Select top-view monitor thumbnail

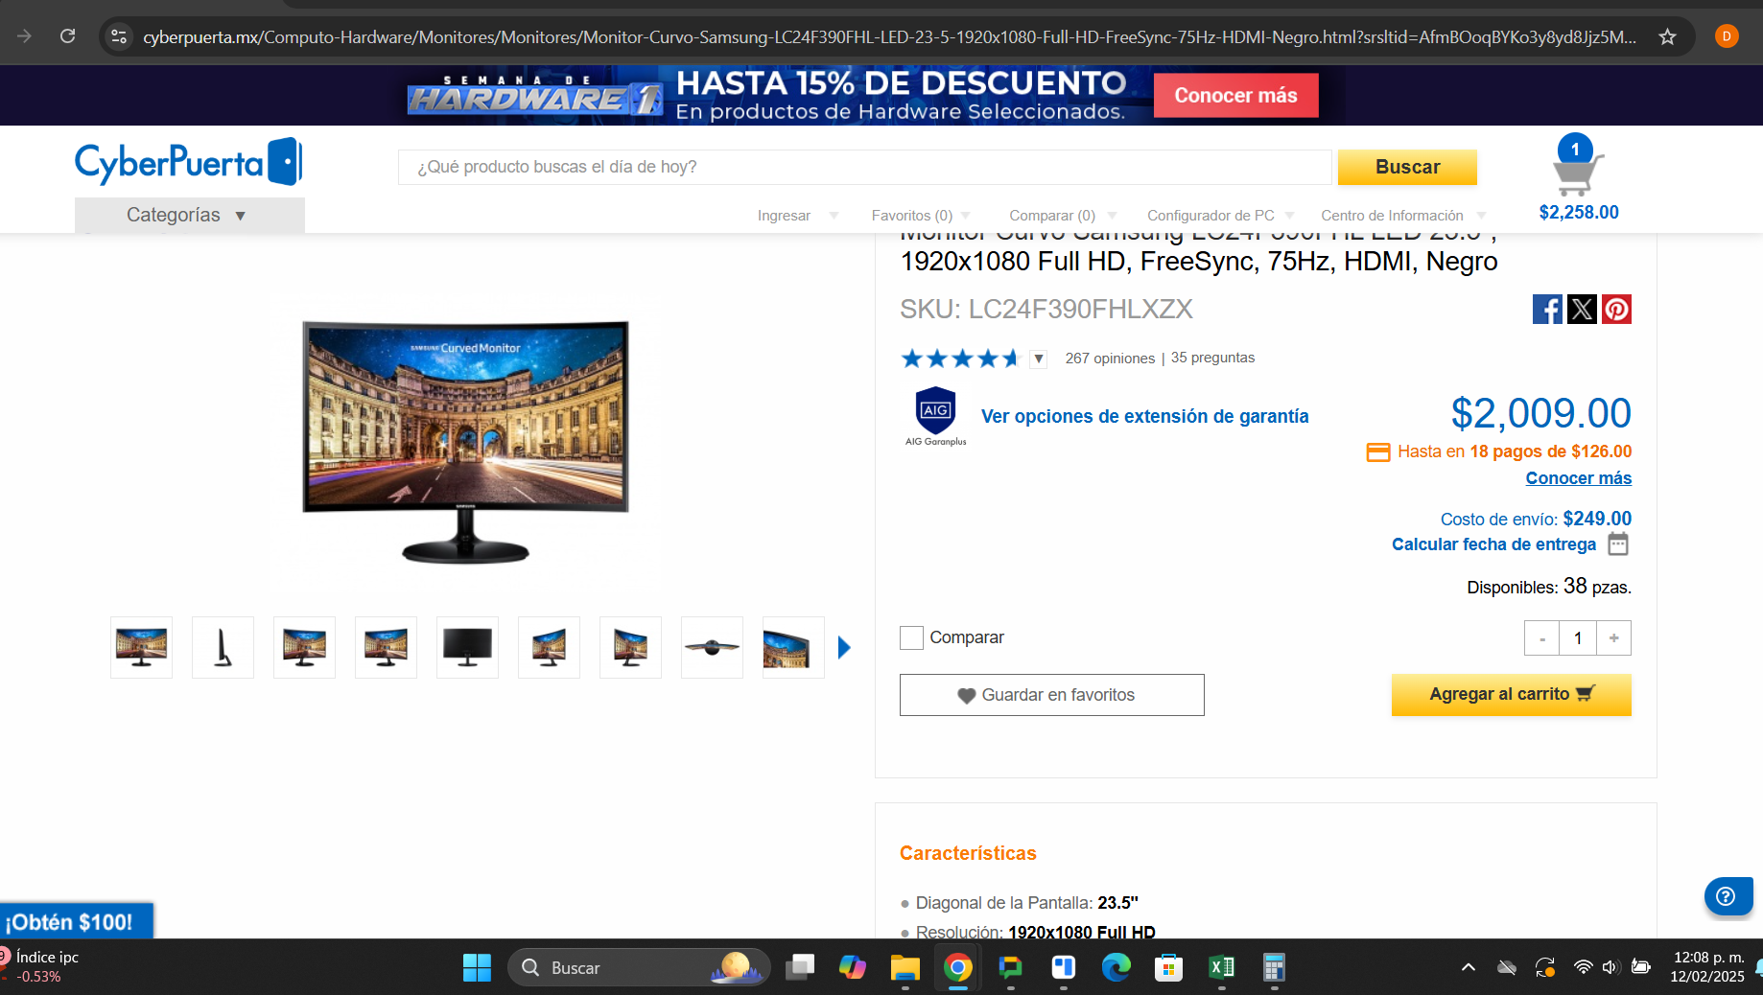[712, 647]
